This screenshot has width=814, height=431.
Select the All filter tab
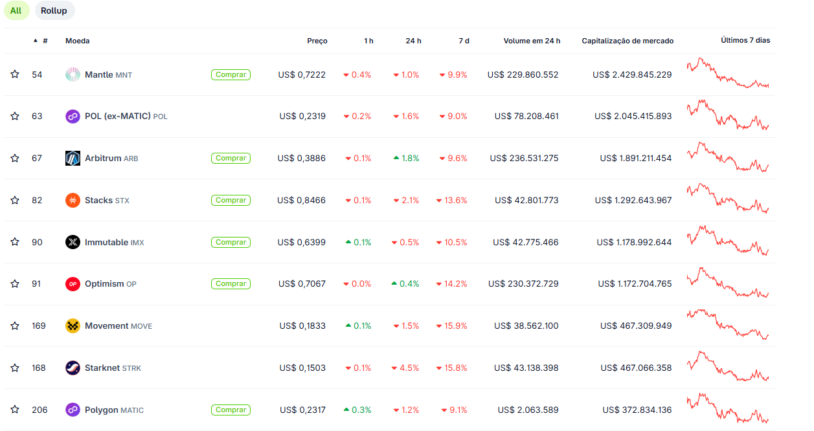[x=16, y=10]
